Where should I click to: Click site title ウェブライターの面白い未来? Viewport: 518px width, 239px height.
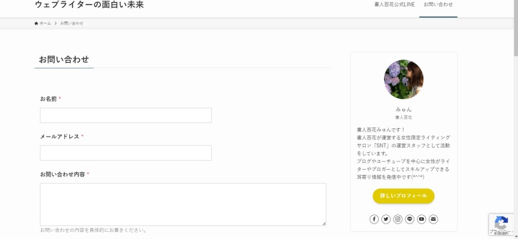89,5
